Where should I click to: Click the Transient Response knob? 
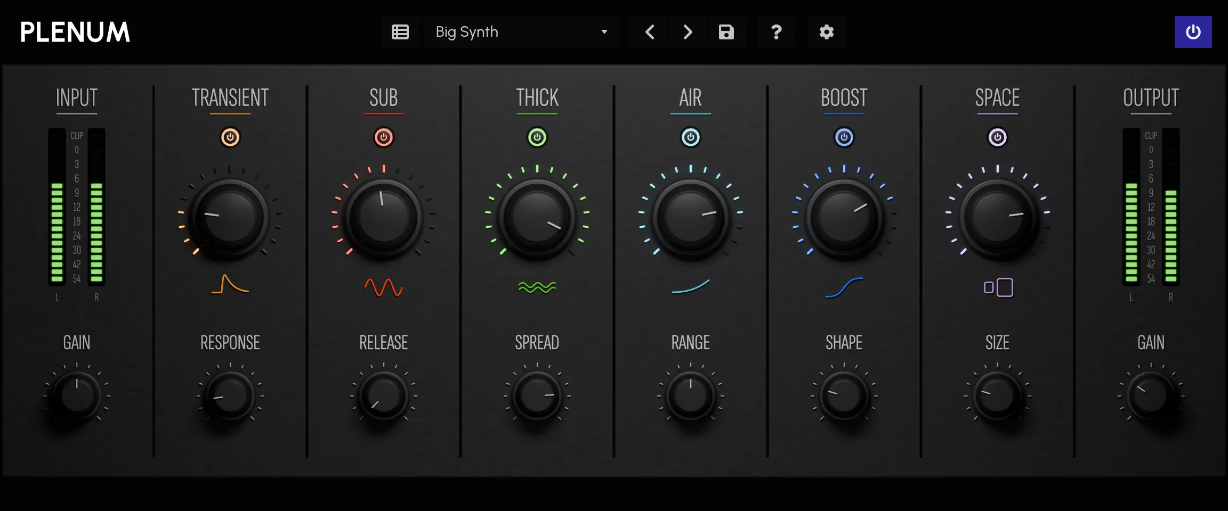pos(230,396)
